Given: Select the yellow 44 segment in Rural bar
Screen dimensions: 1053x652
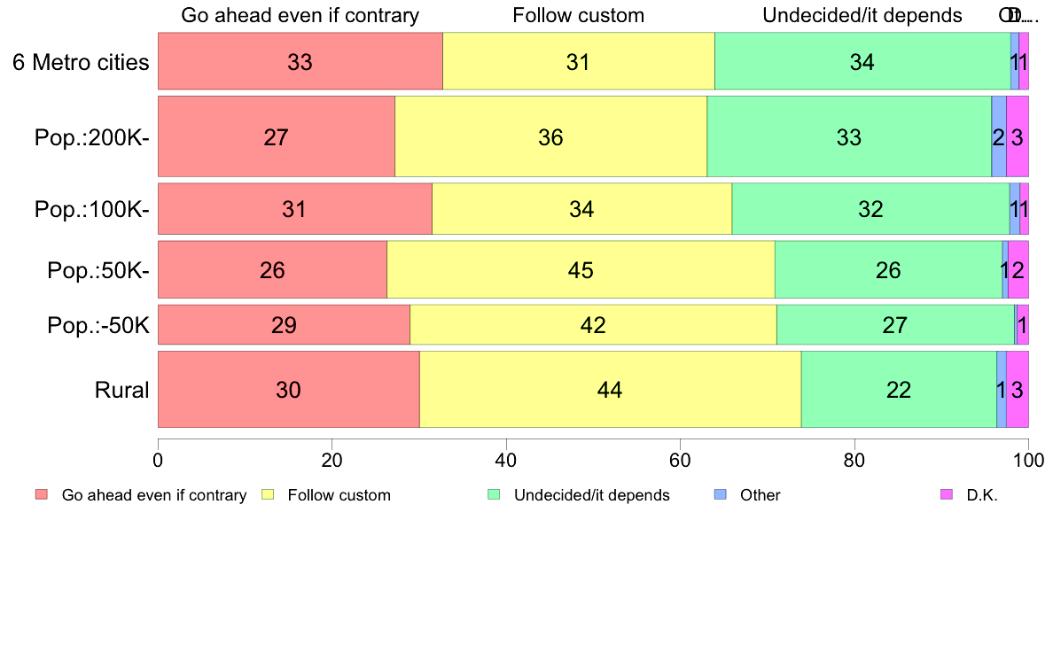Looking at the screenshot, I should click(610, 390).
